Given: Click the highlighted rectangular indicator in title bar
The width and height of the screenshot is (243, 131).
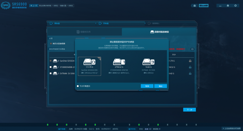Looking at the screenshot, I should point(204,6).
